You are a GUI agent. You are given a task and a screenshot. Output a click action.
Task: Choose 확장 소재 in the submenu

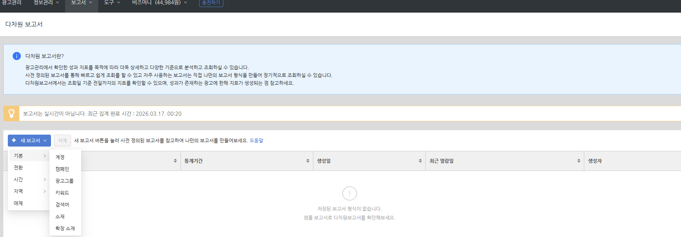[x=65, y=228]
